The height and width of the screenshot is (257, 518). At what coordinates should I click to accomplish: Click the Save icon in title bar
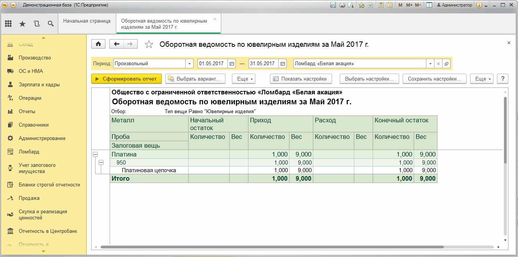point(333,5)
